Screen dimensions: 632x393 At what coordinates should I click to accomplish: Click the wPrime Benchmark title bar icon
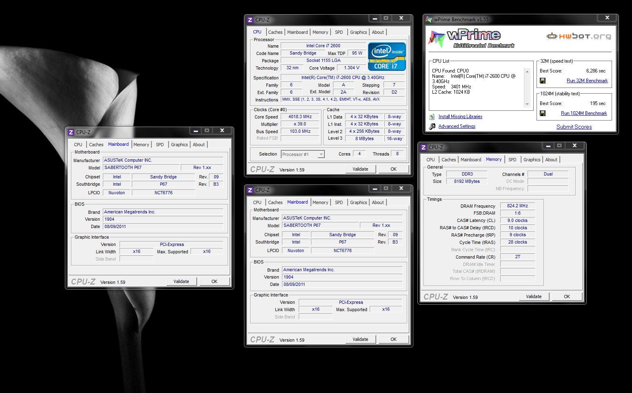click(x=429, y=19)
